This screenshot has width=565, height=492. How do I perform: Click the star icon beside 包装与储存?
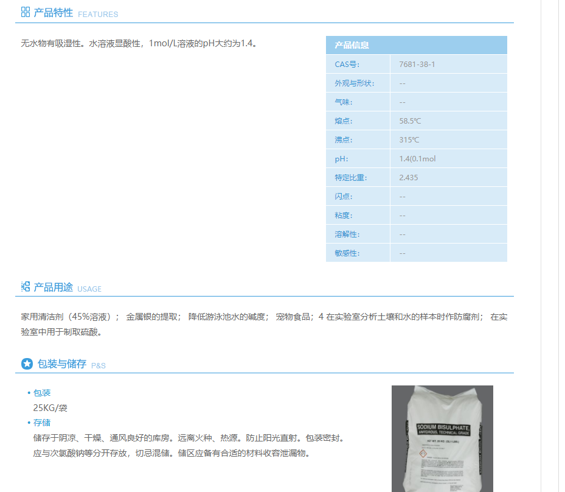pos(27,364)
